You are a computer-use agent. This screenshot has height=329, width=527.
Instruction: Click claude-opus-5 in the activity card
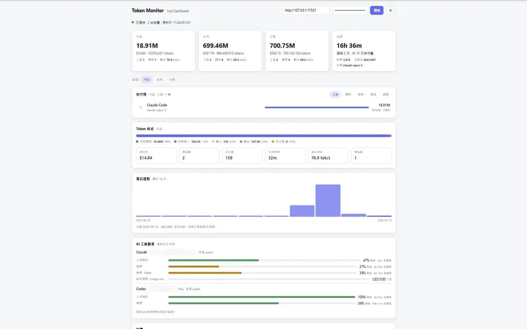353,65
